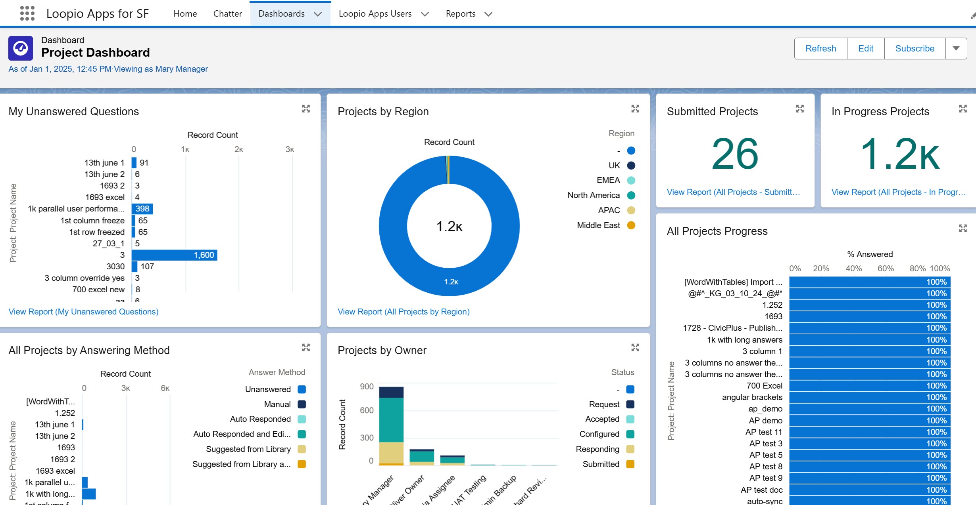Click the APAC region legend swatch
976x505 pixels.
coord(631,210)
